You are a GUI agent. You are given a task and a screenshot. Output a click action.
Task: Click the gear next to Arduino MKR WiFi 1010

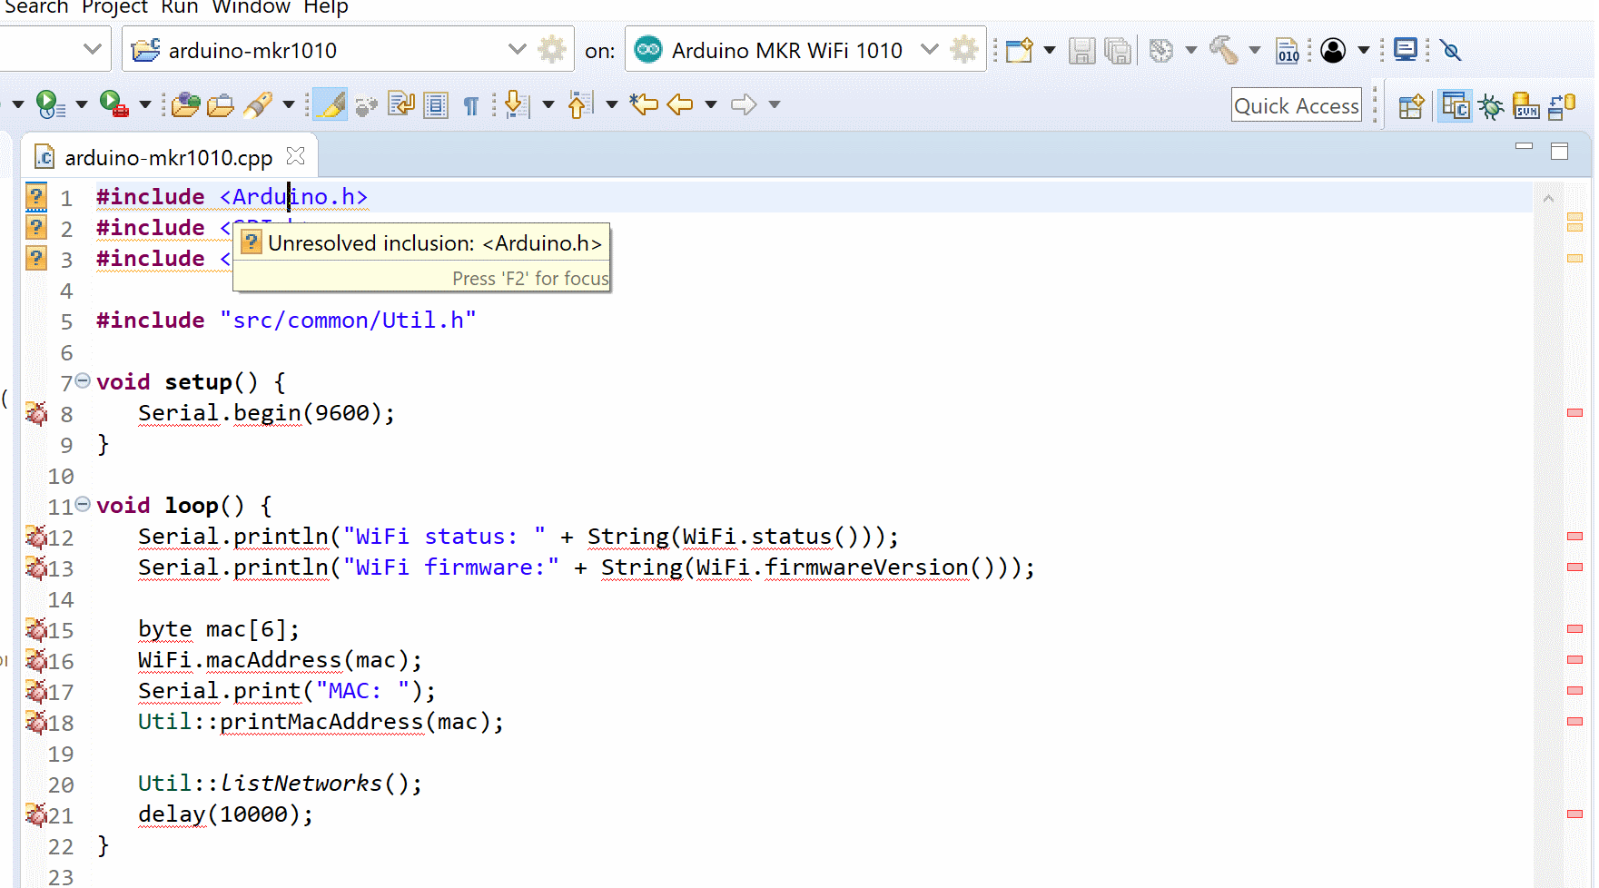(964, 49)
